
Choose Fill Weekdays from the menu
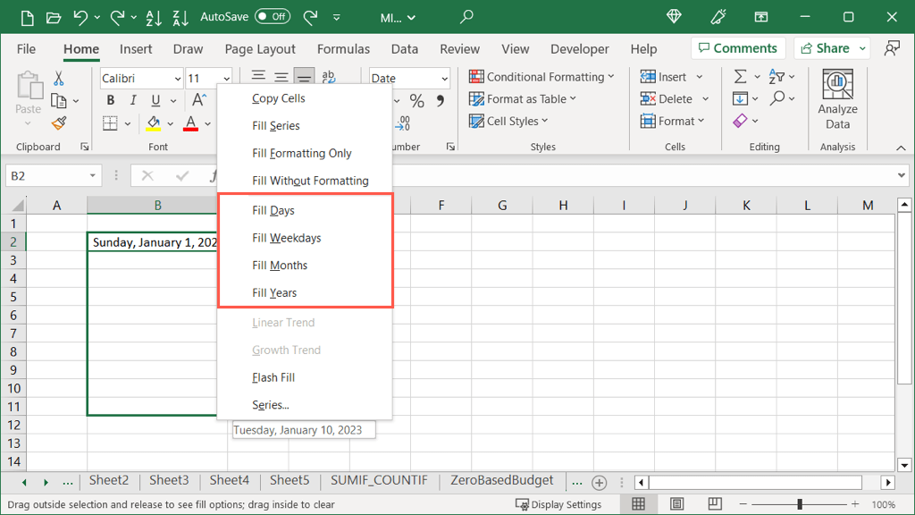coord(286,238)
